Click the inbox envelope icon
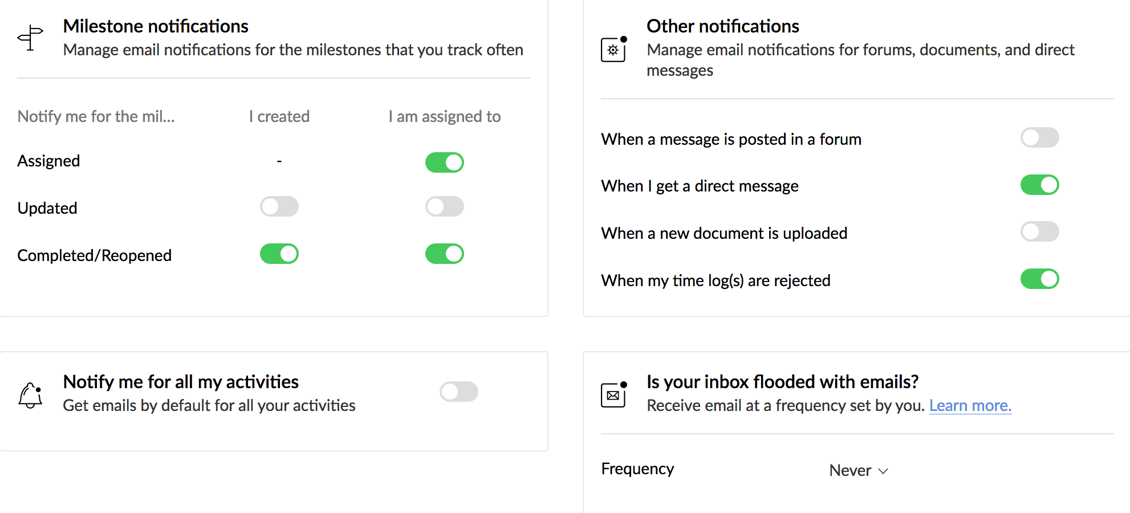 614,394
